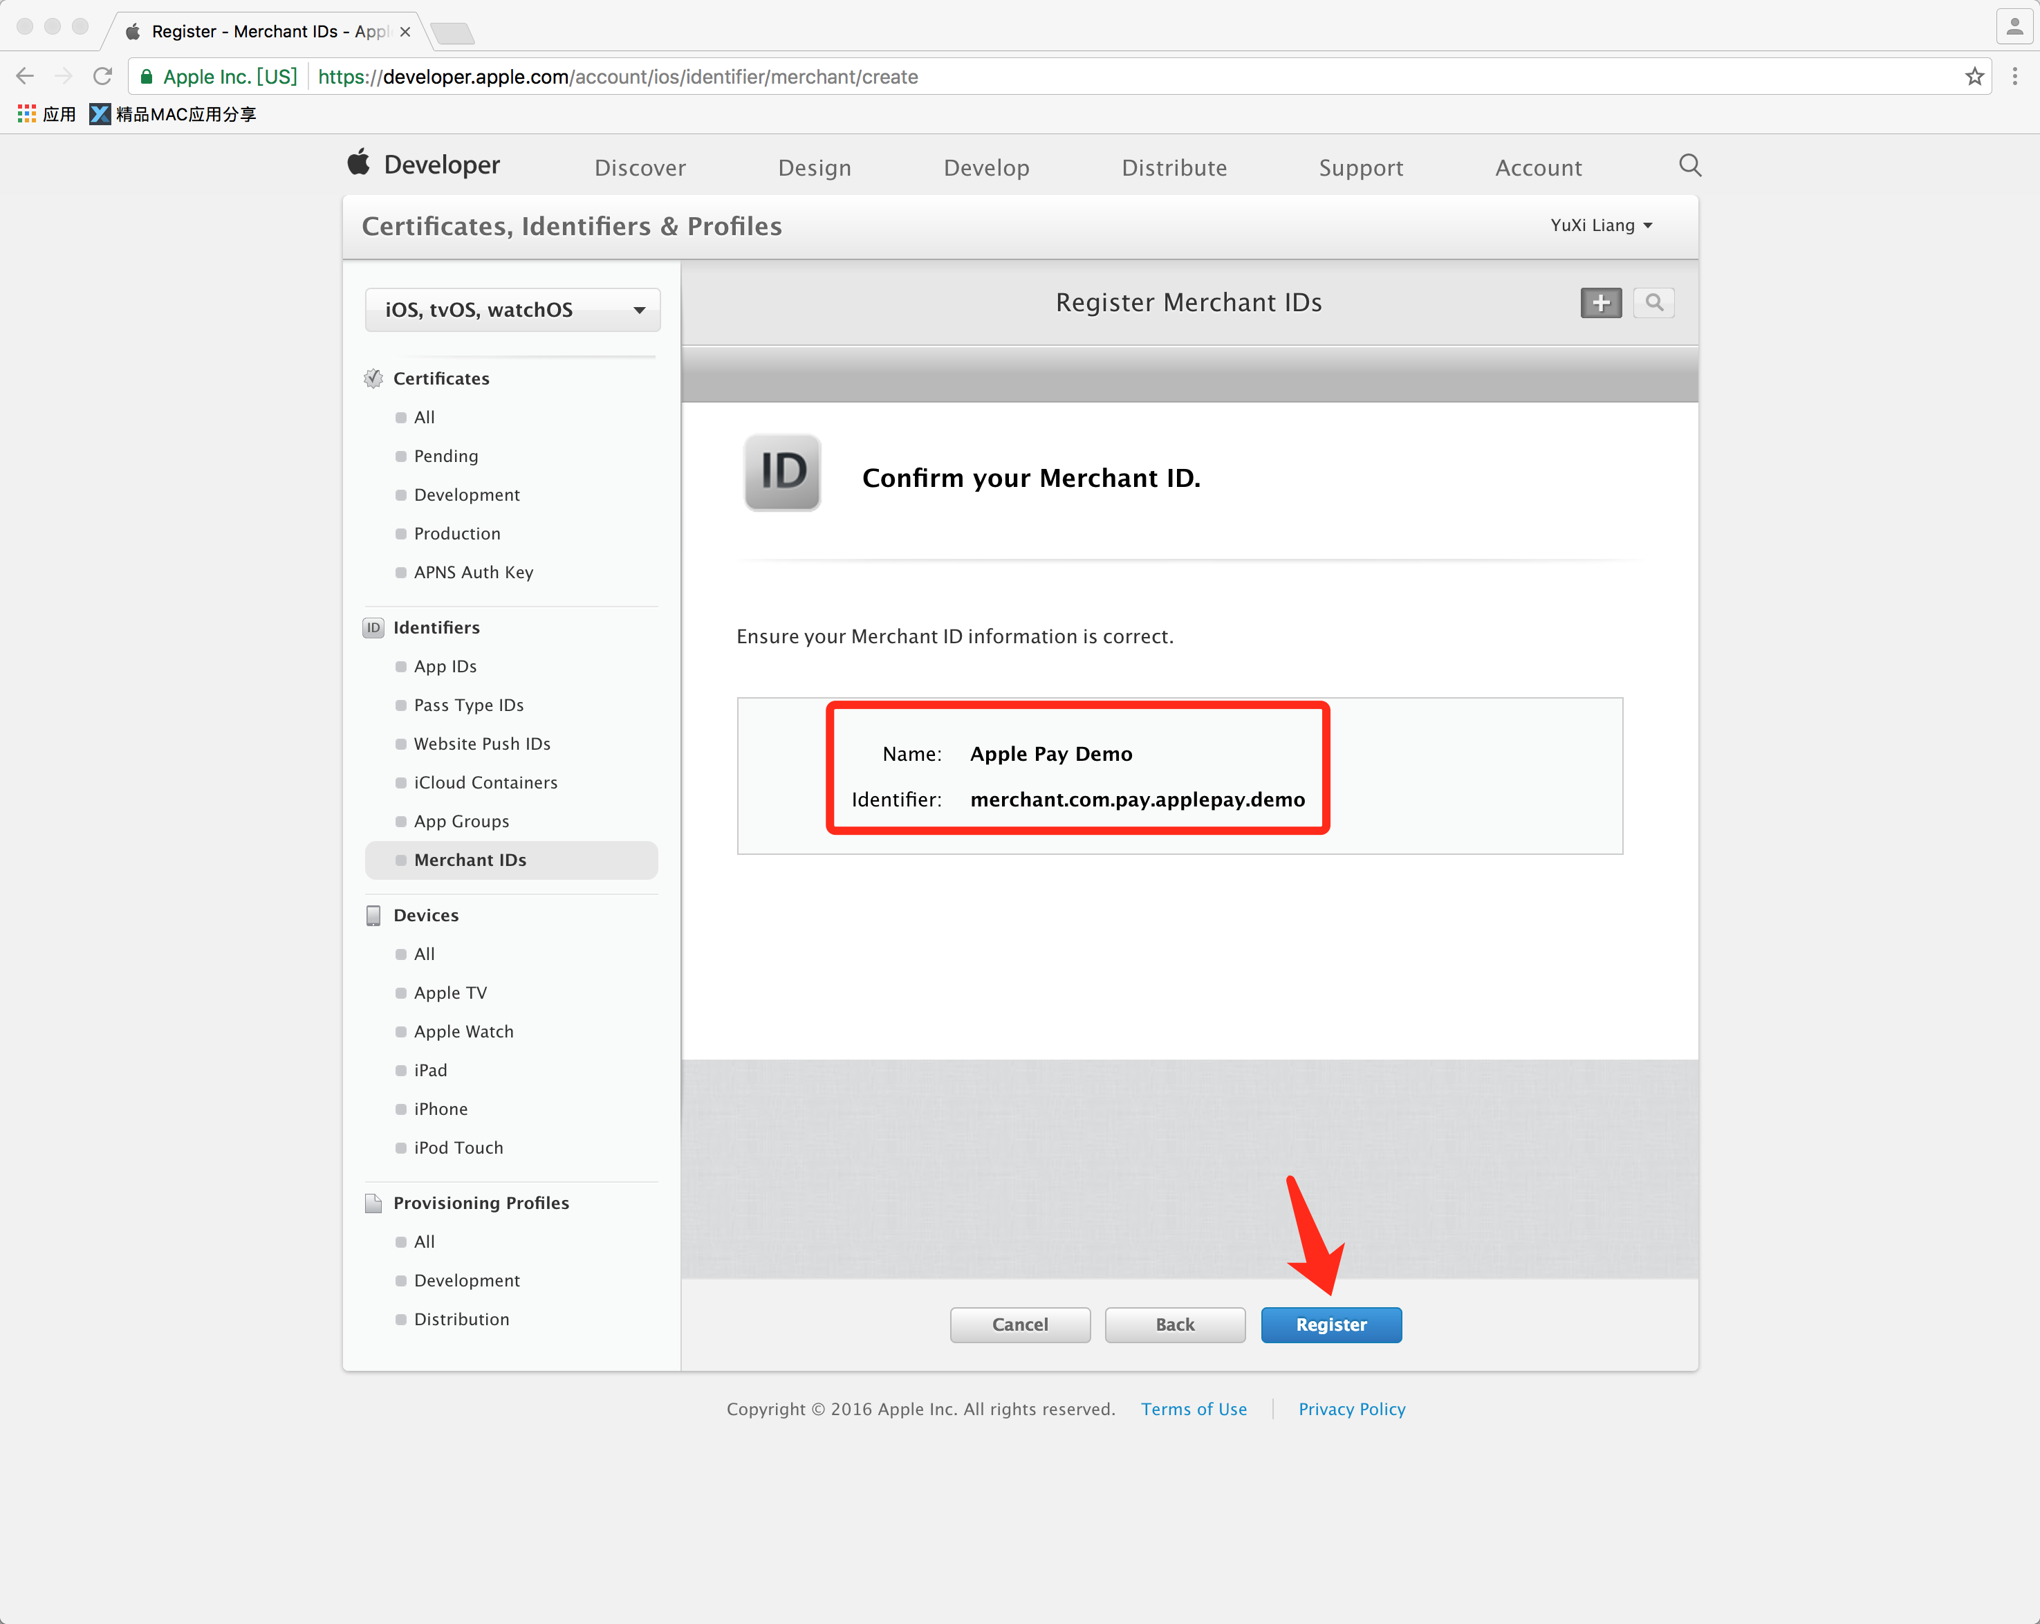This screenshot has height=1624, width=2040.
Task: Click the plus add Merchant ID icon
Action: [1600, 303]
